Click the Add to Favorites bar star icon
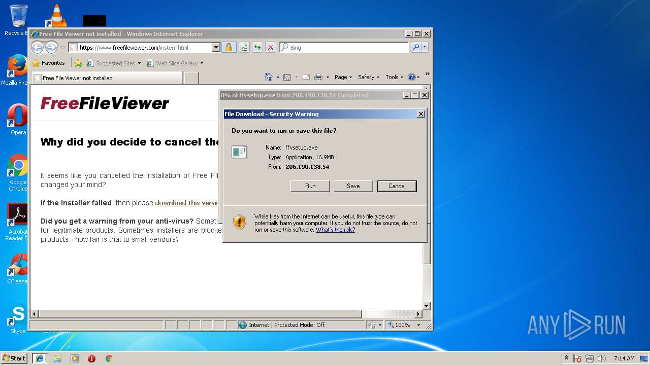This screenshot has height=365, width=650. click(x=78, y=63)
